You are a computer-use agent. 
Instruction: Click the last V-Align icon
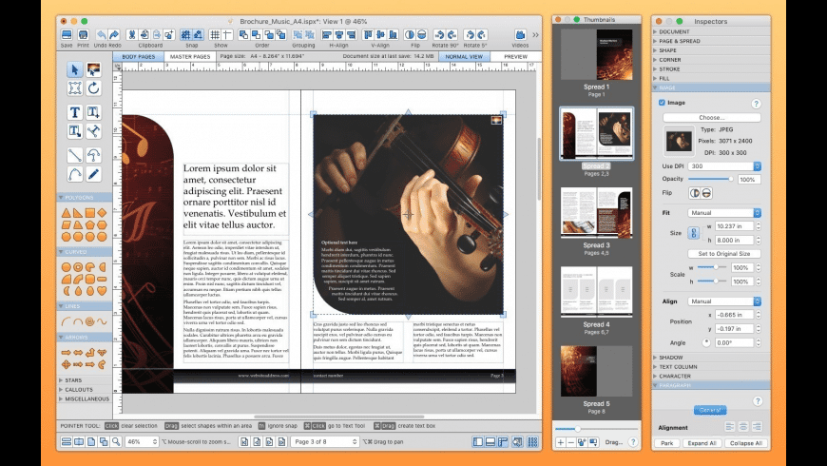click(x=393, y=35)
